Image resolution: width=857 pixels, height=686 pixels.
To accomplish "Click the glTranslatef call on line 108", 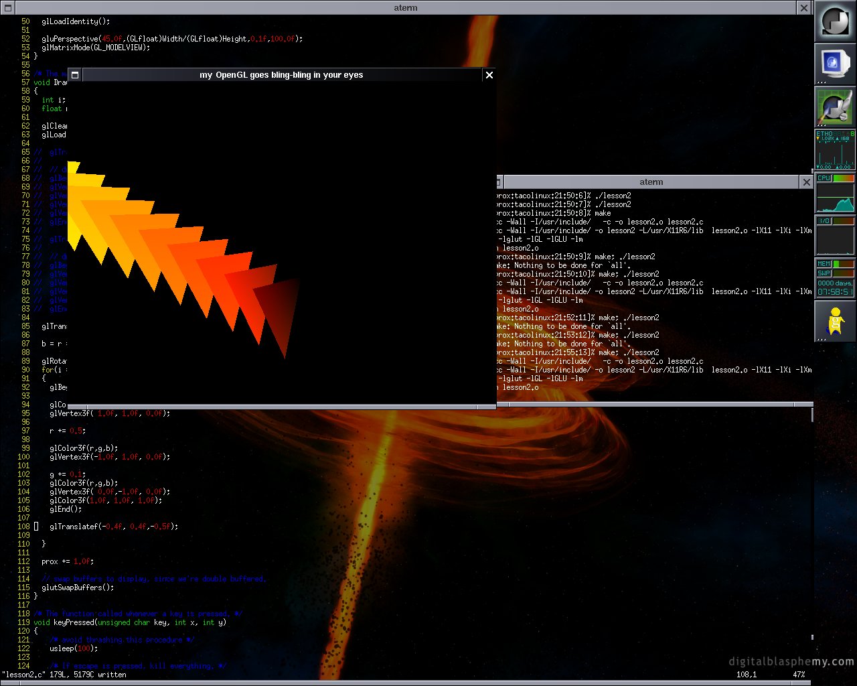I will tap(114, 527).
